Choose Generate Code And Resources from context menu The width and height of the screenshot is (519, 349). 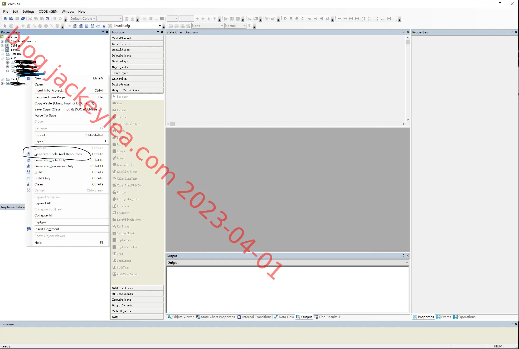[x=67, y=154]
